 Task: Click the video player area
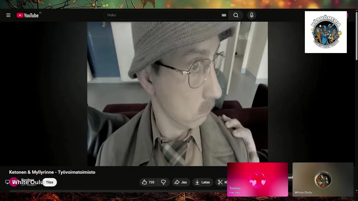tap(178, 94)
